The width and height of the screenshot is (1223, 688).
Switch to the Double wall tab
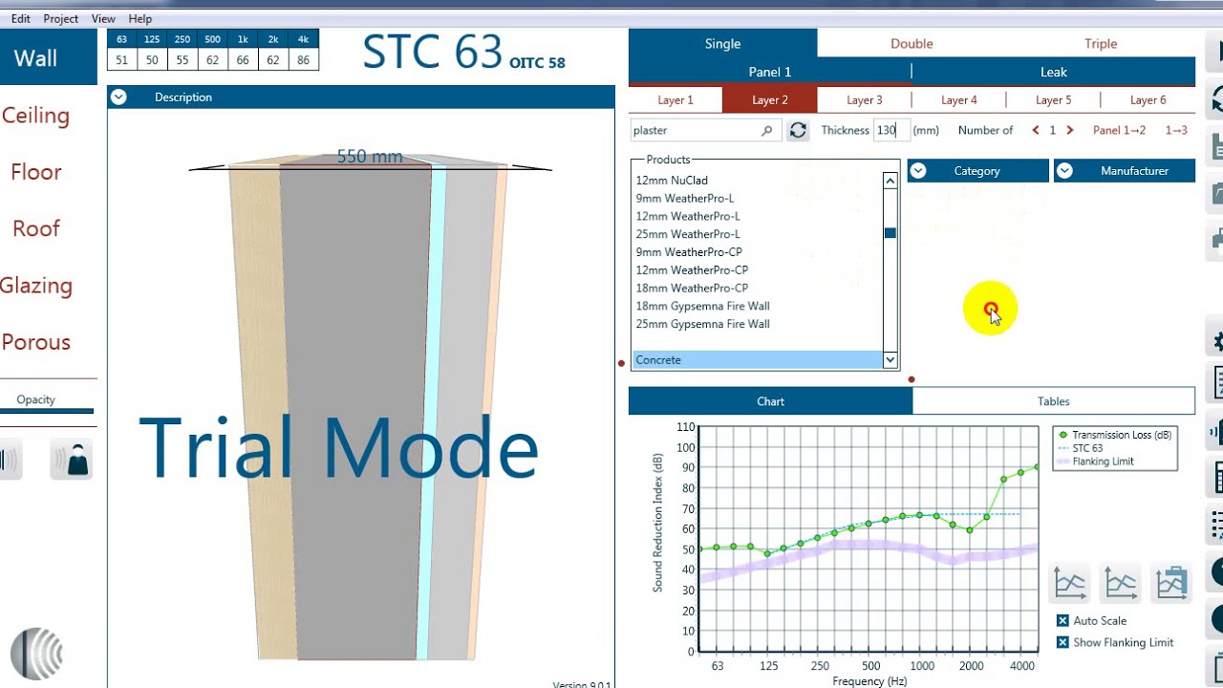912,43
